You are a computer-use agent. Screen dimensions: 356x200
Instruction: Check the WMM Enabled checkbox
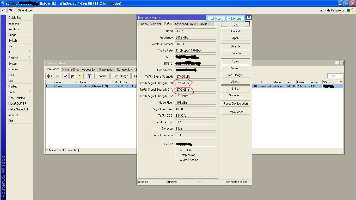click(176, 160)
